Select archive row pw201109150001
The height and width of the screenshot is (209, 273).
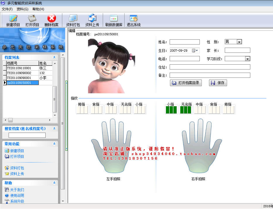pyautogui.click(x=28, y=83)
